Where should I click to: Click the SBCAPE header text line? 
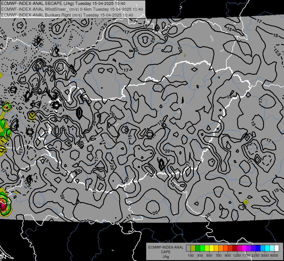63,3
